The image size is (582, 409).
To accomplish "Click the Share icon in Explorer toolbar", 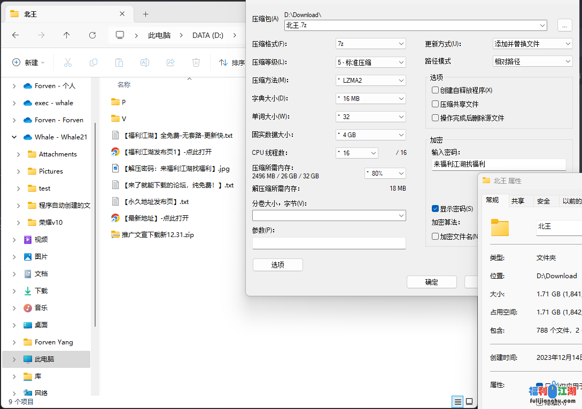I will (x=170, y=62).
